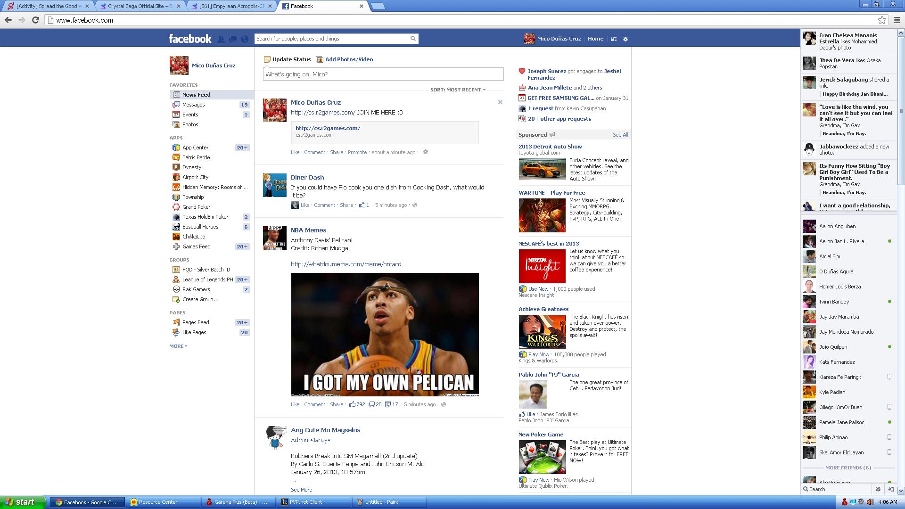This screenshot has width=905, height=509.
Task: Like the NBA Memes post
Action: point(295,404)
